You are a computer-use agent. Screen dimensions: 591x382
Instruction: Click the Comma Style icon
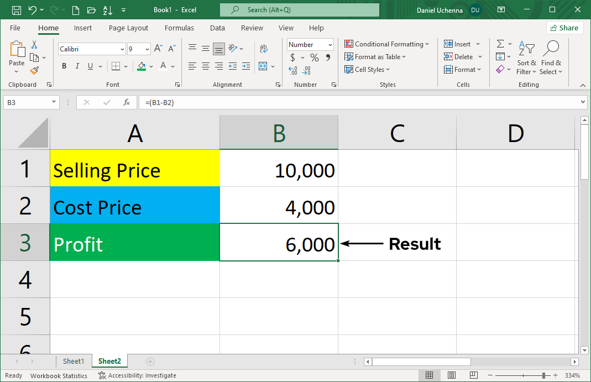328,57
